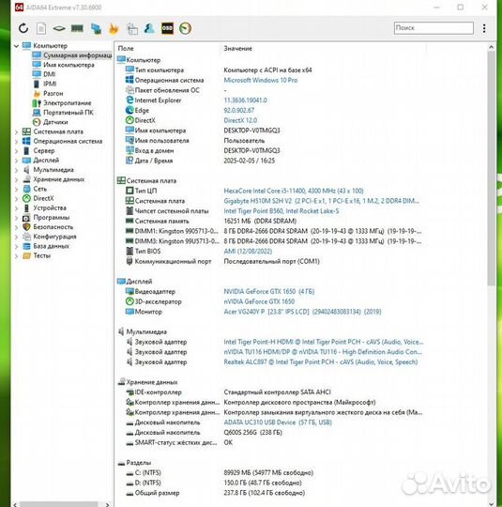Click the left arrow of the tree horizontal scrollbar
The width and height of the screenshot is (502, 507).
[15, 504]
